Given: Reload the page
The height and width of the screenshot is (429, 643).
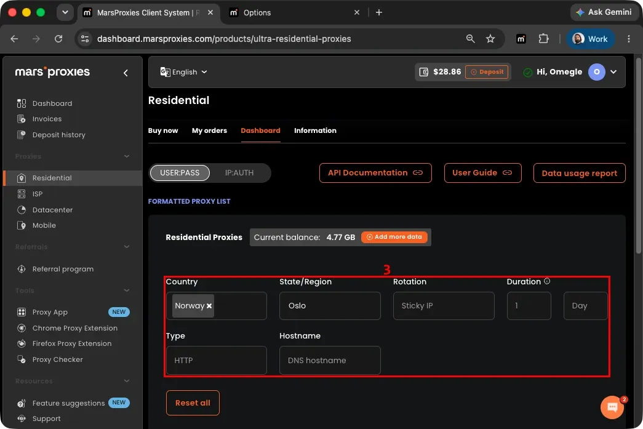Looking at the screenshot, I should pyautogui.click(x=58, y=39).
